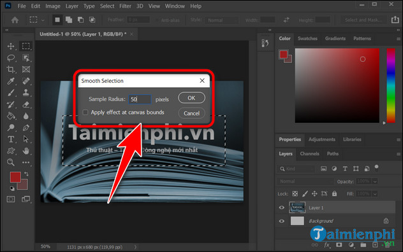
Task: Select Subtract from selection mode
Action: [80, 20]
